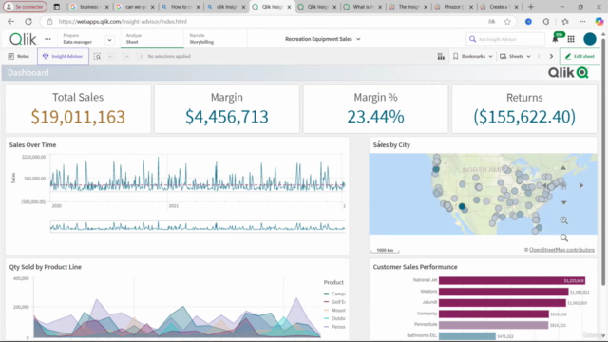
Task: Switch to the 'business' browser tab
Action: 89,7
